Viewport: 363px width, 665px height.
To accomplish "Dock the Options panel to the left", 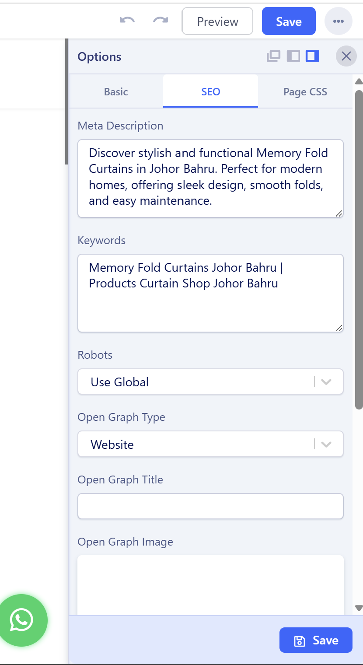I will pyautogui.click(x=293, y=56).
